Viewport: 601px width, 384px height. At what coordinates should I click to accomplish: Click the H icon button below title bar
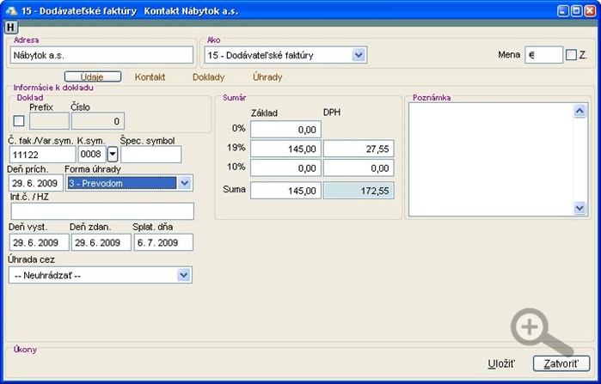pos(10,27)
